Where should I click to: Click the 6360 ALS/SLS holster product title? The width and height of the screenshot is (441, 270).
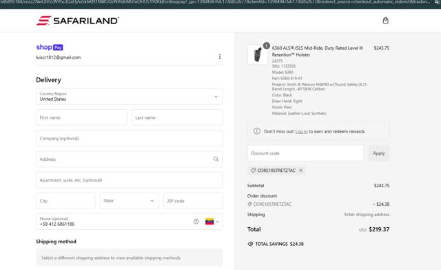318,51
